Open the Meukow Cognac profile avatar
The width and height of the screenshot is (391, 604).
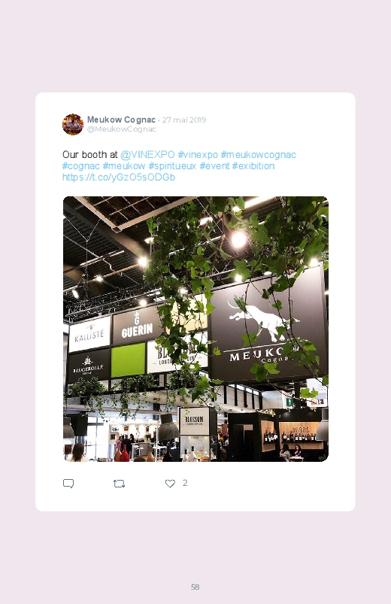tap(73, 124)
